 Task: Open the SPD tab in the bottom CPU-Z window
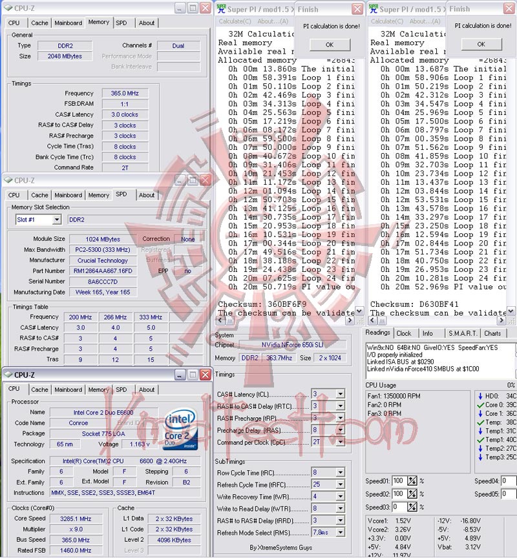click(x=121, y=389)
